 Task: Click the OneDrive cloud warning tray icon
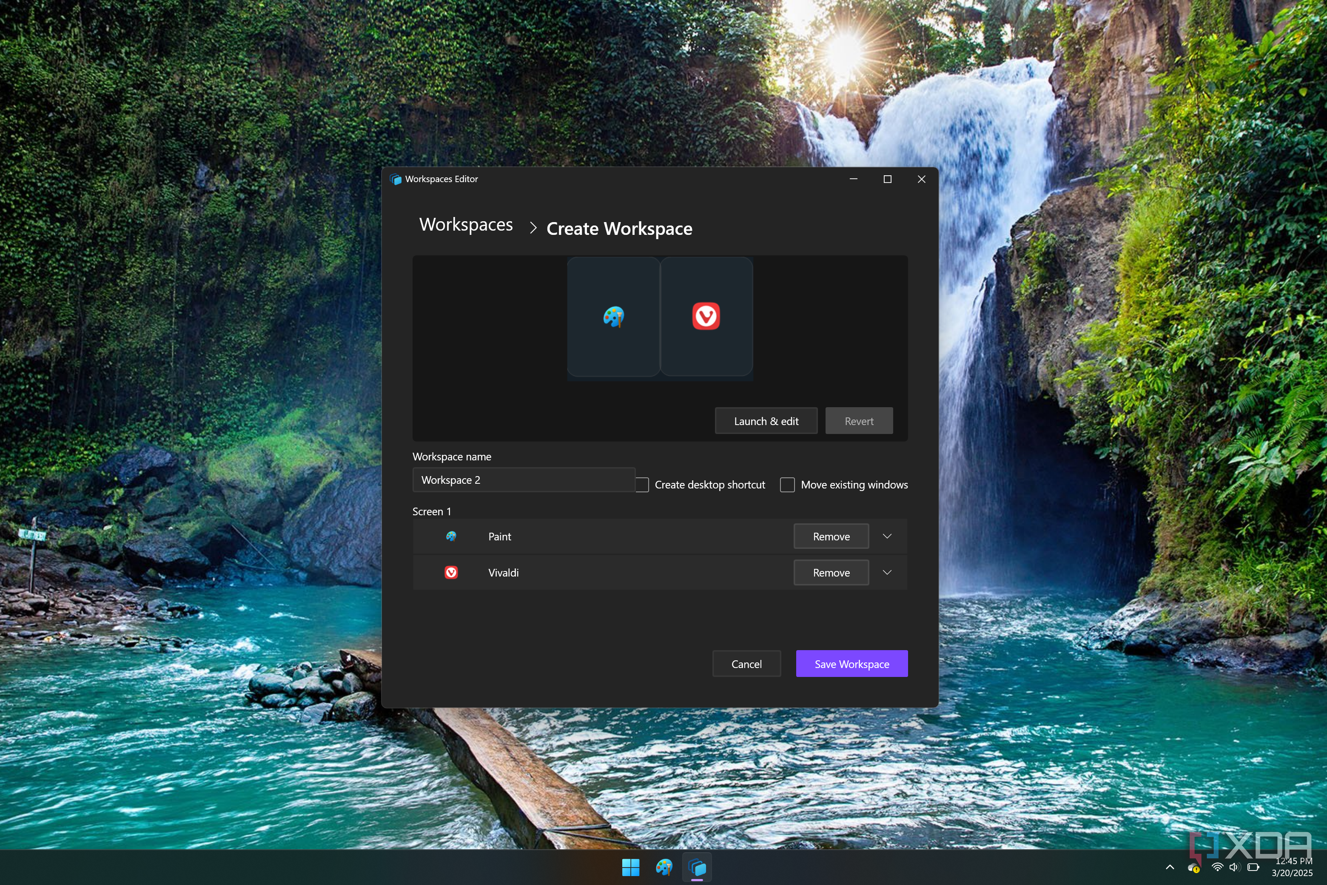(x=1193, y=868)
